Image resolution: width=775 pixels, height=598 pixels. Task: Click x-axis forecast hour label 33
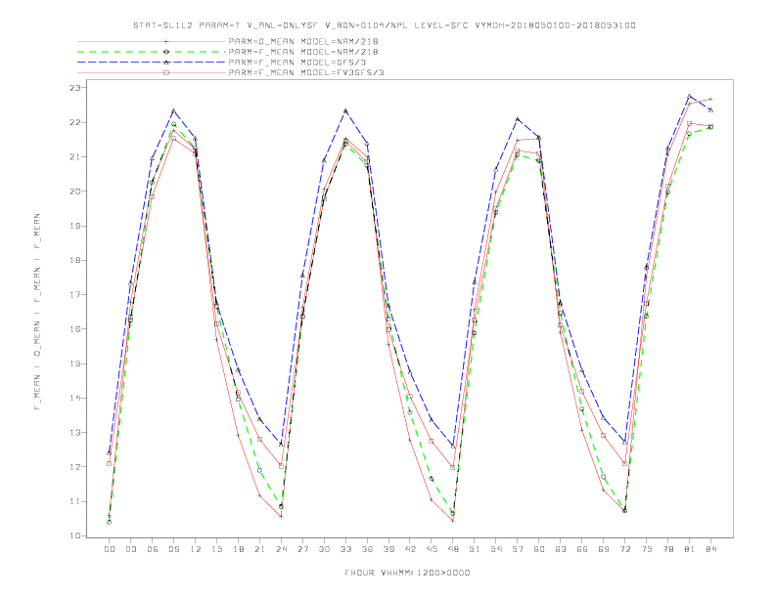click(x=345, y=549)
